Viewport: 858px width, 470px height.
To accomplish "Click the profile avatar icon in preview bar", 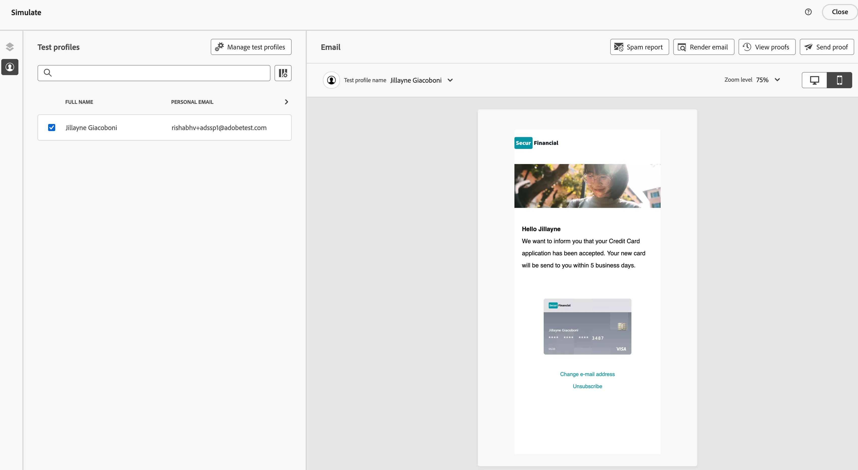I will tap(331, 80).
